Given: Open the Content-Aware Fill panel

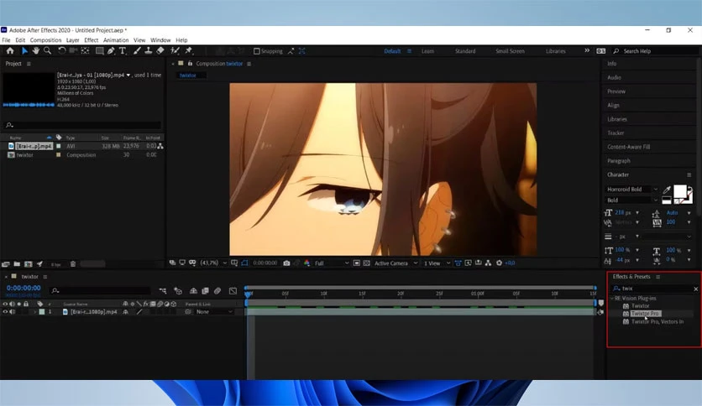Looking at the screenshot, I should (629, 147).
